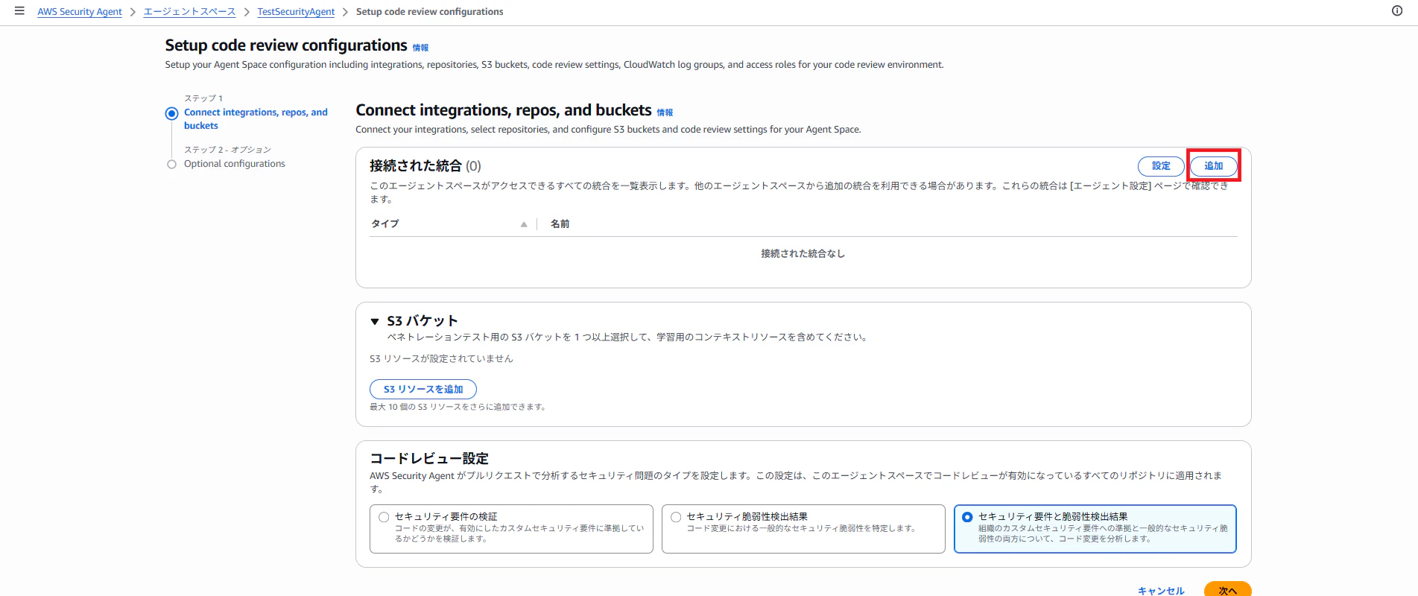Select step 1 Connect integrations, repos, and buckets

[256, 119]
